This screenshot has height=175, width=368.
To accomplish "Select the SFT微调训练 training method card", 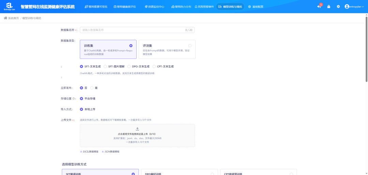I will (100, 172).
